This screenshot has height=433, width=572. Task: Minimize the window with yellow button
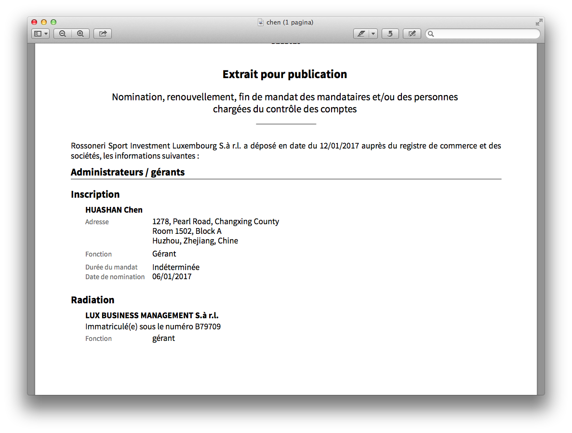click(44, 22)
